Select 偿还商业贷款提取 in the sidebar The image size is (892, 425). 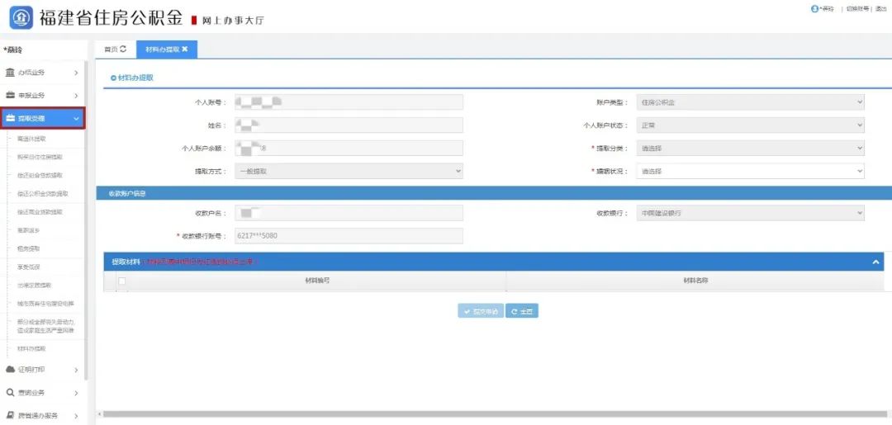tap(40, 212)
